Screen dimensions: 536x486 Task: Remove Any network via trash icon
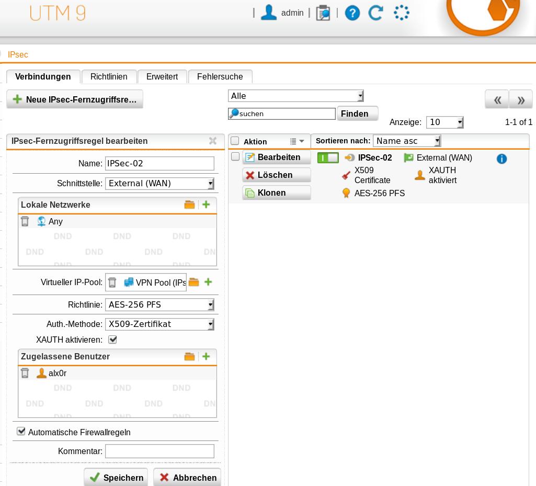pos(25,221)
